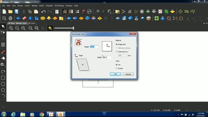This screenshot has width=208, height=117.
Task: Click OK in Set Model Size dialog
Action: pyautogui.click(x=115, y=74)
